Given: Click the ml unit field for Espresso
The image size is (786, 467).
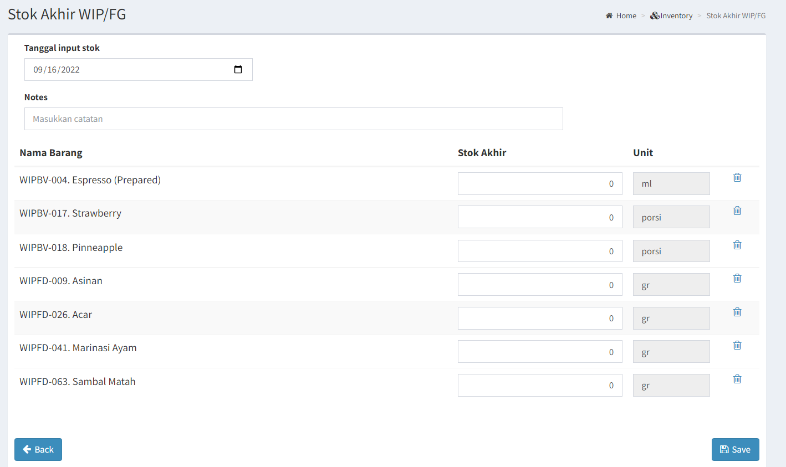Looking at the screenshot, I should click(x=671, y=183).
